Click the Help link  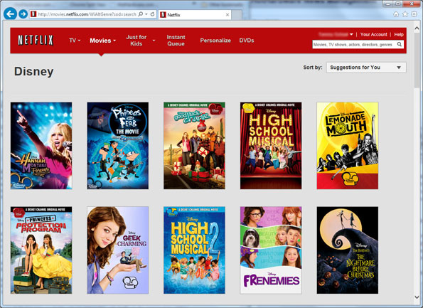click(399, 35)
